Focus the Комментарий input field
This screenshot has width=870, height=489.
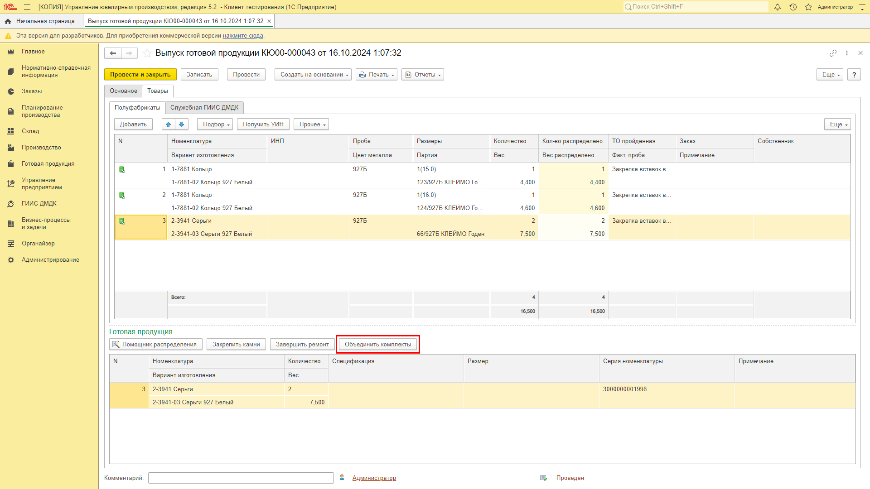pos(241,478)
